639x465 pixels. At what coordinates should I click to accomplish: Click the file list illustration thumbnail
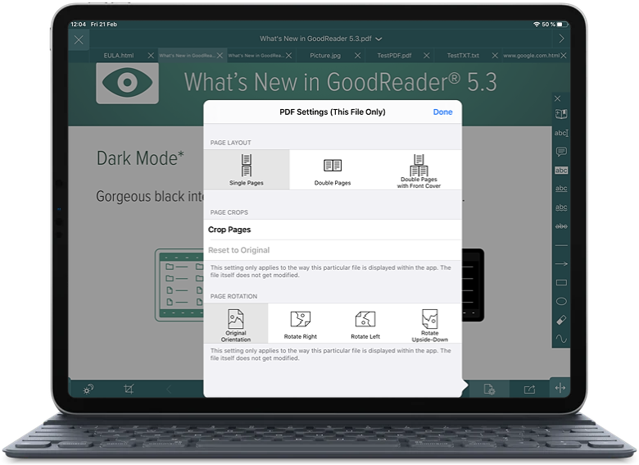[x=179, y=285]
